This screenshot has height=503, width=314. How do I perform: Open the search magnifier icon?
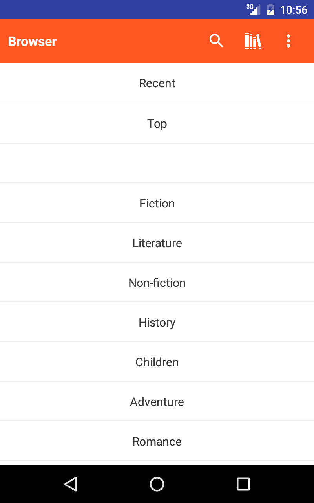pyautogui.click(x=216, y=41)
